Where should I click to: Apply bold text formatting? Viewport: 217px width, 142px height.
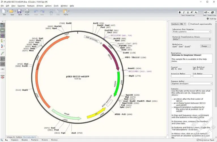(180, 12)
